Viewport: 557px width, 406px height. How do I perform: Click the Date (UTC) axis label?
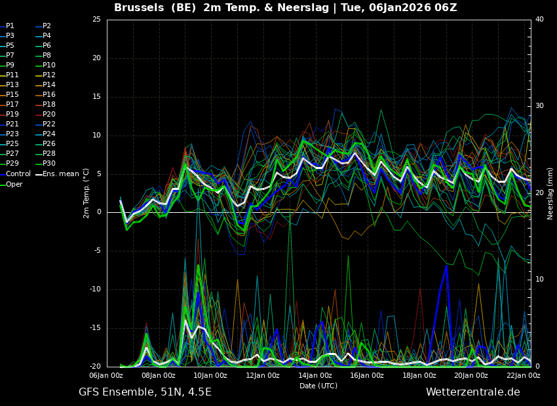(x=318, y=386)
